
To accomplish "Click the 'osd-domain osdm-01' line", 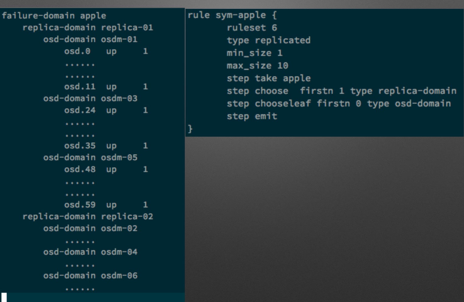I will tap(90, 39).
